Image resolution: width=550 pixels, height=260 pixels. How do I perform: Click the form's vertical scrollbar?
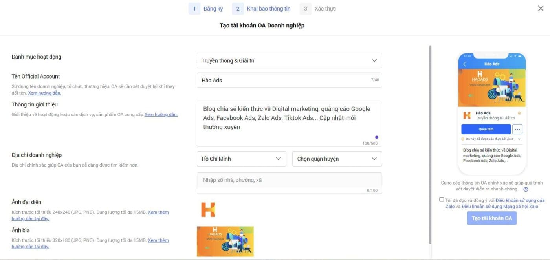click(431, 144)
